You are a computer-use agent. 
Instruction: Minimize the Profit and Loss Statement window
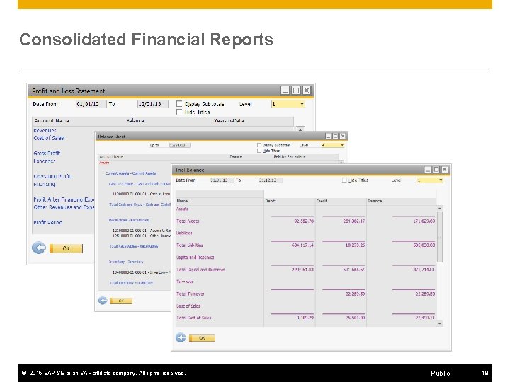[x=285, y=91]
